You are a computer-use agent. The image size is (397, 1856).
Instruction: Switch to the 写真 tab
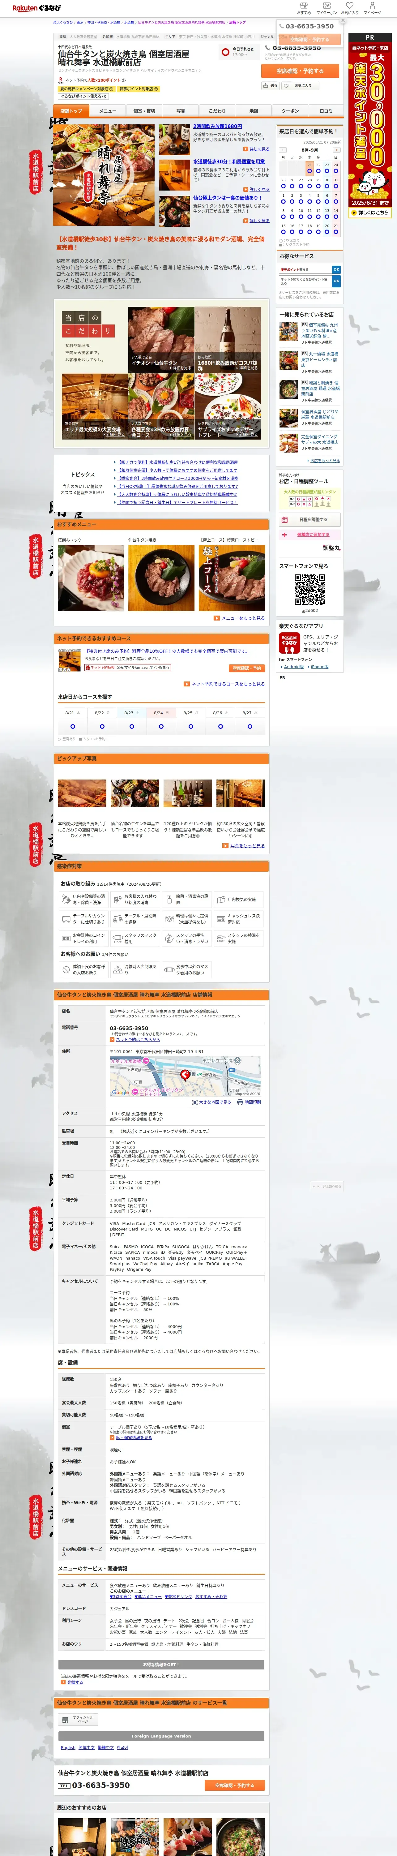coord(180,111)
